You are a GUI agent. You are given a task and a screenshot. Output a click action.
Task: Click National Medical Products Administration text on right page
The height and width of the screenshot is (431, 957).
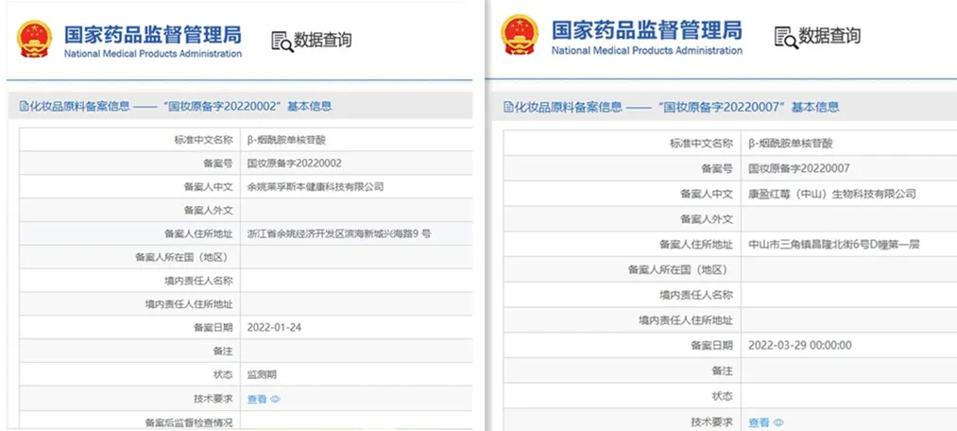[x=647, y=50]
